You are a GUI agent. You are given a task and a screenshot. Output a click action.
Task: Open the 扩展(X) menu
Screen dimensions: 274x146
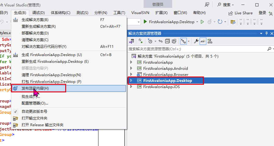point(161,13)
